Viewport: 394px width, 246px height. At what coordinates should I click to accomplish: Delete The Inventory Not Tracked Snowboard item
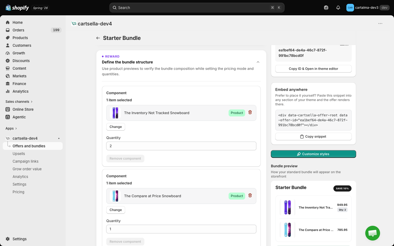(x=250, y=112)
